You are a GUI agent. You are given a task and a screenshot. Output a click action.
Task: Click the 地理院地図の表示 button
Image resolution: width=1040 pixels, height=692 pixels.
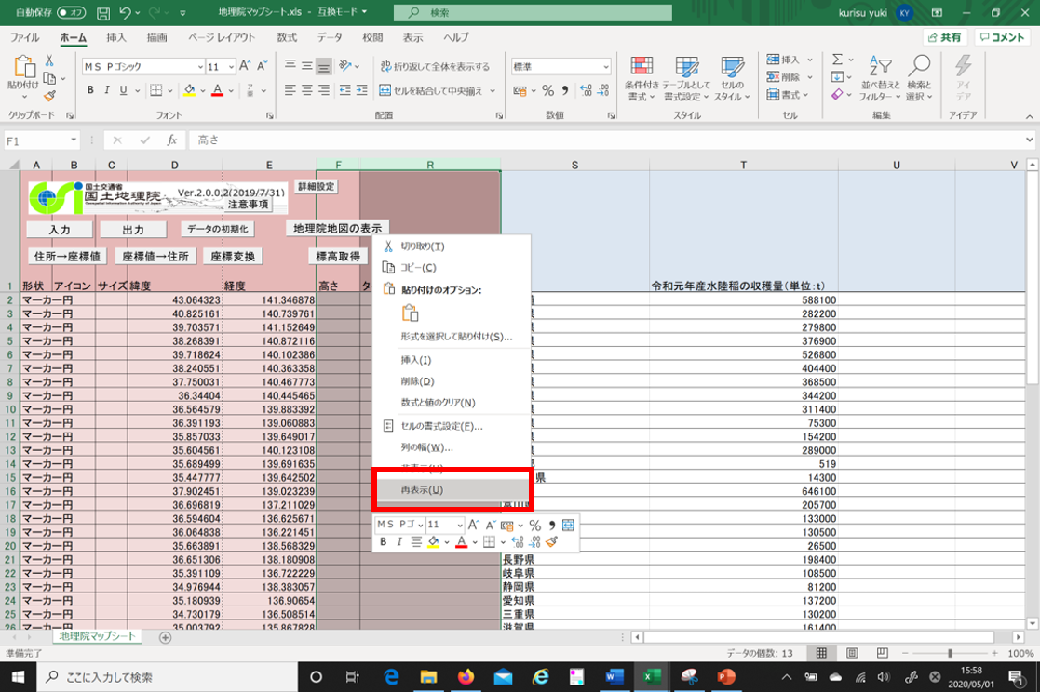[338, 228]
